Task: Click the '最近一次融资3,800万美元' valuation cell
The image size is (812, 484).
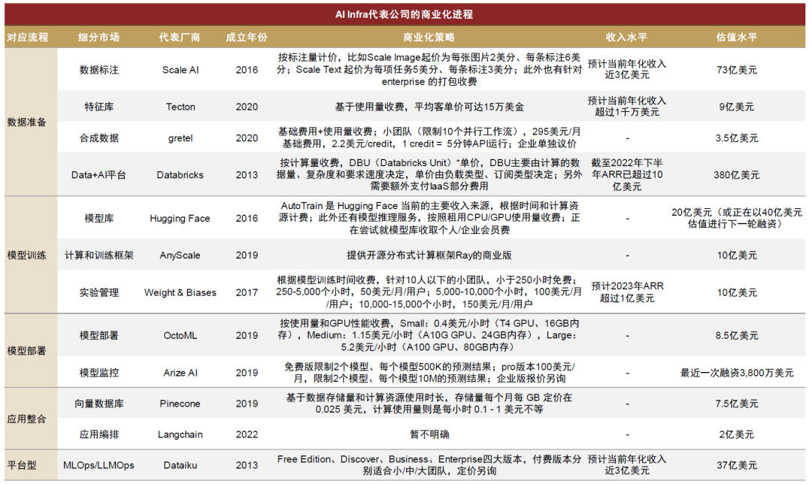Action: coord(736,373)
